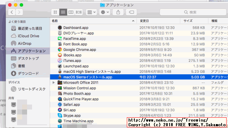This screenshot has height=128, width=228.
Task: Click the 15.2 MB size value
Action: click(x=198, y=99)
